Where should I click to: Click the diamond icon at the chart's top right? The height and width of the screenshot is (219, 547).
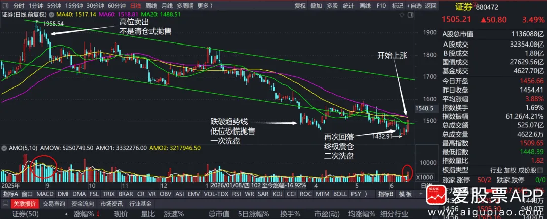click(402, 15)
